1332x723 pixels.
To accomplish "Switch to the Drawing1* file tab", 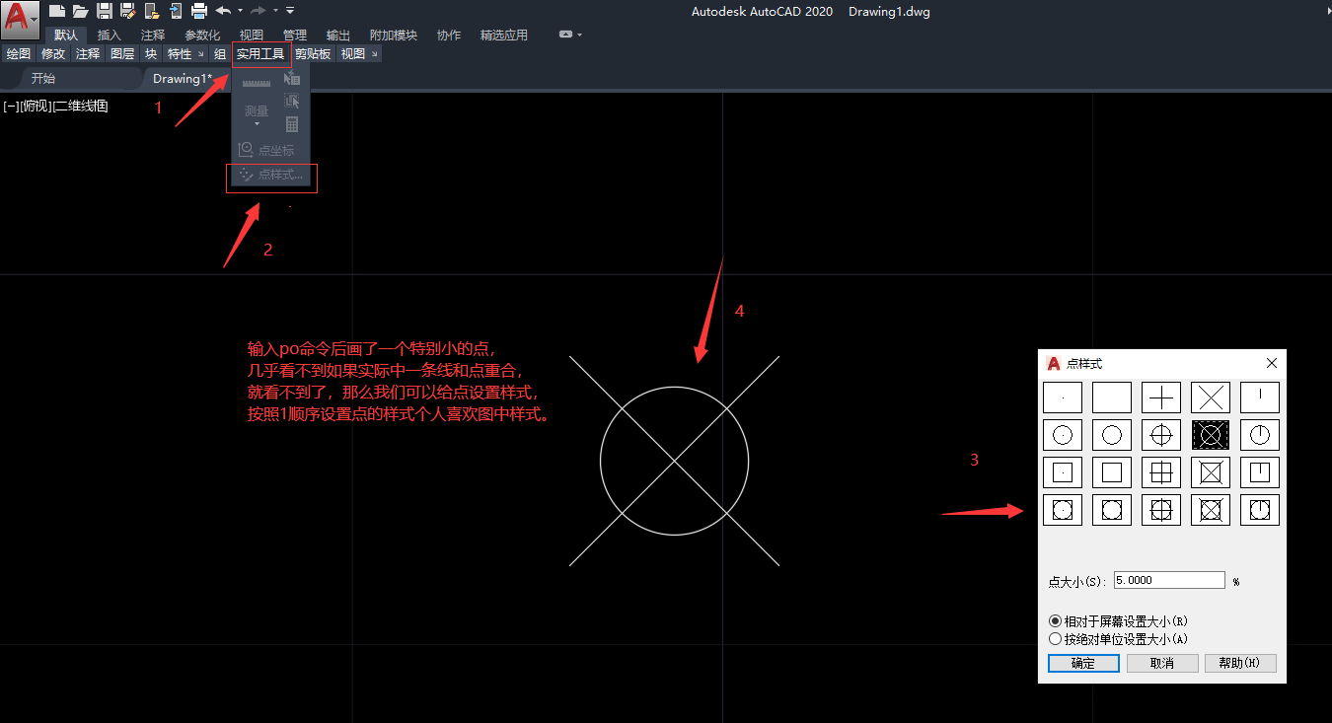I will pyautogui.click(x=183, y=78).
